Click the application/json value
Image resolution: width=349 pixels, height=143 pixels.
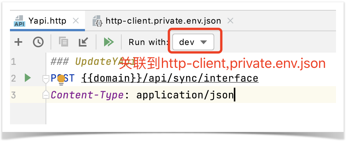click(x=185, y=95)
